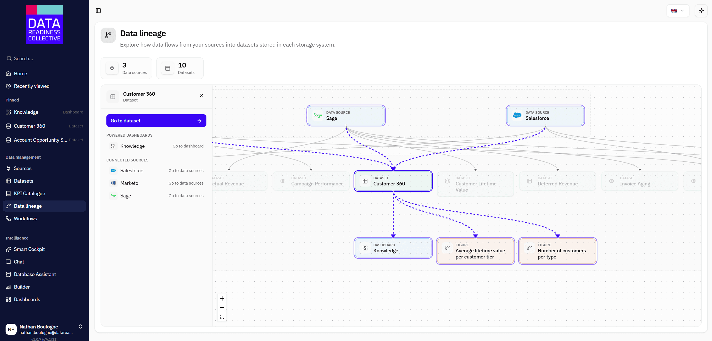Select the Invoice Aging dataset node
The width and height of the screenshot is (712, 341).
pyautogui.click(x=640, y=181)
